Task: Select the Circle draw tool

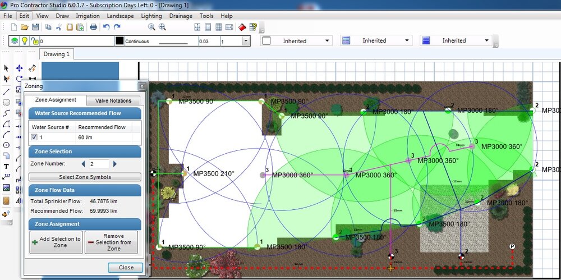Action: click(x=6, y=145)
